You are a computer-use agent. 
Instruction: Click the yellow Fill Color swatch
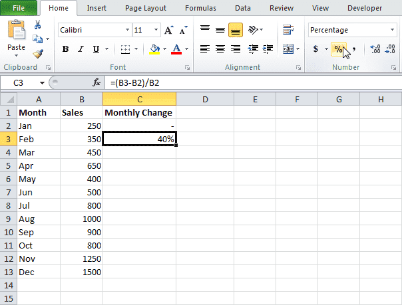[x=154, y=49]
